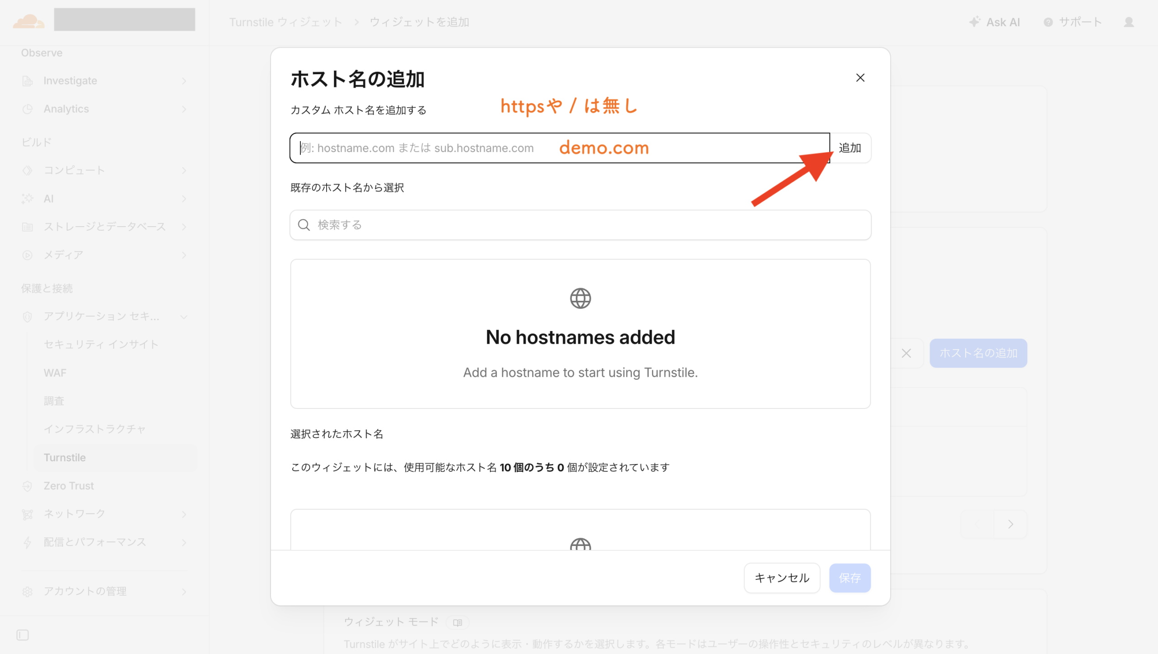Viewport: 1158px width, 654px height.
Task: Click the 配信とパフォーマンス lightning icon
Action: [28, 543]
